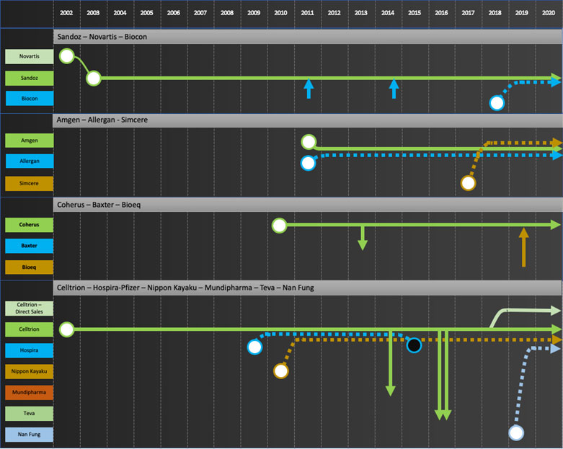
Task: Click the Bioeq label box
Action: pos(30,267)
